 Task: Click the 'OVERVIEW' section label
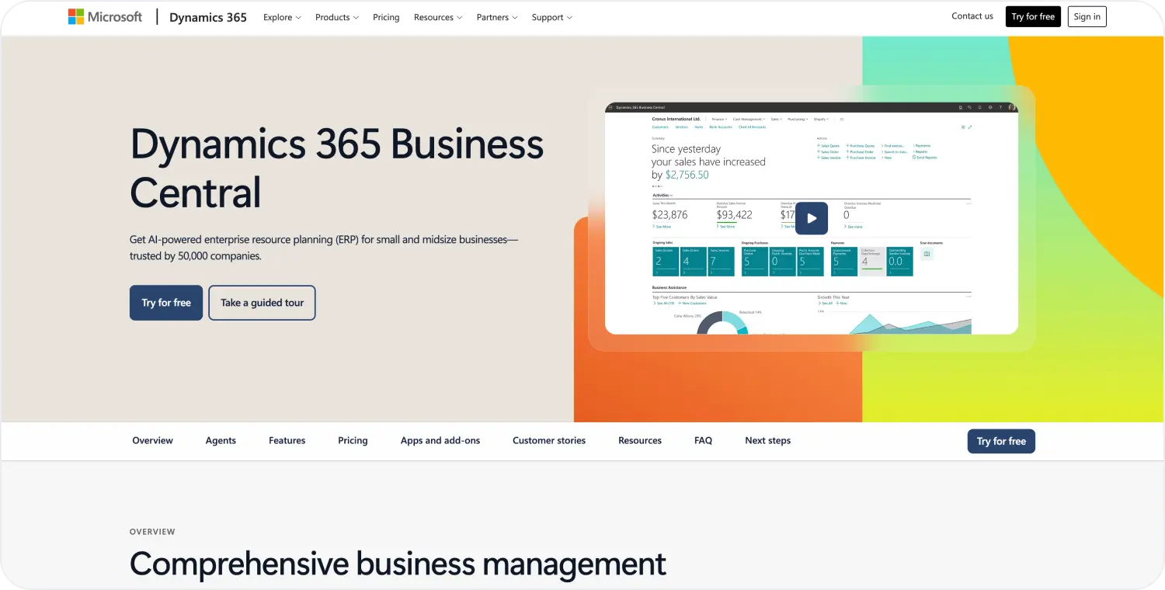[x=152, y=532]
